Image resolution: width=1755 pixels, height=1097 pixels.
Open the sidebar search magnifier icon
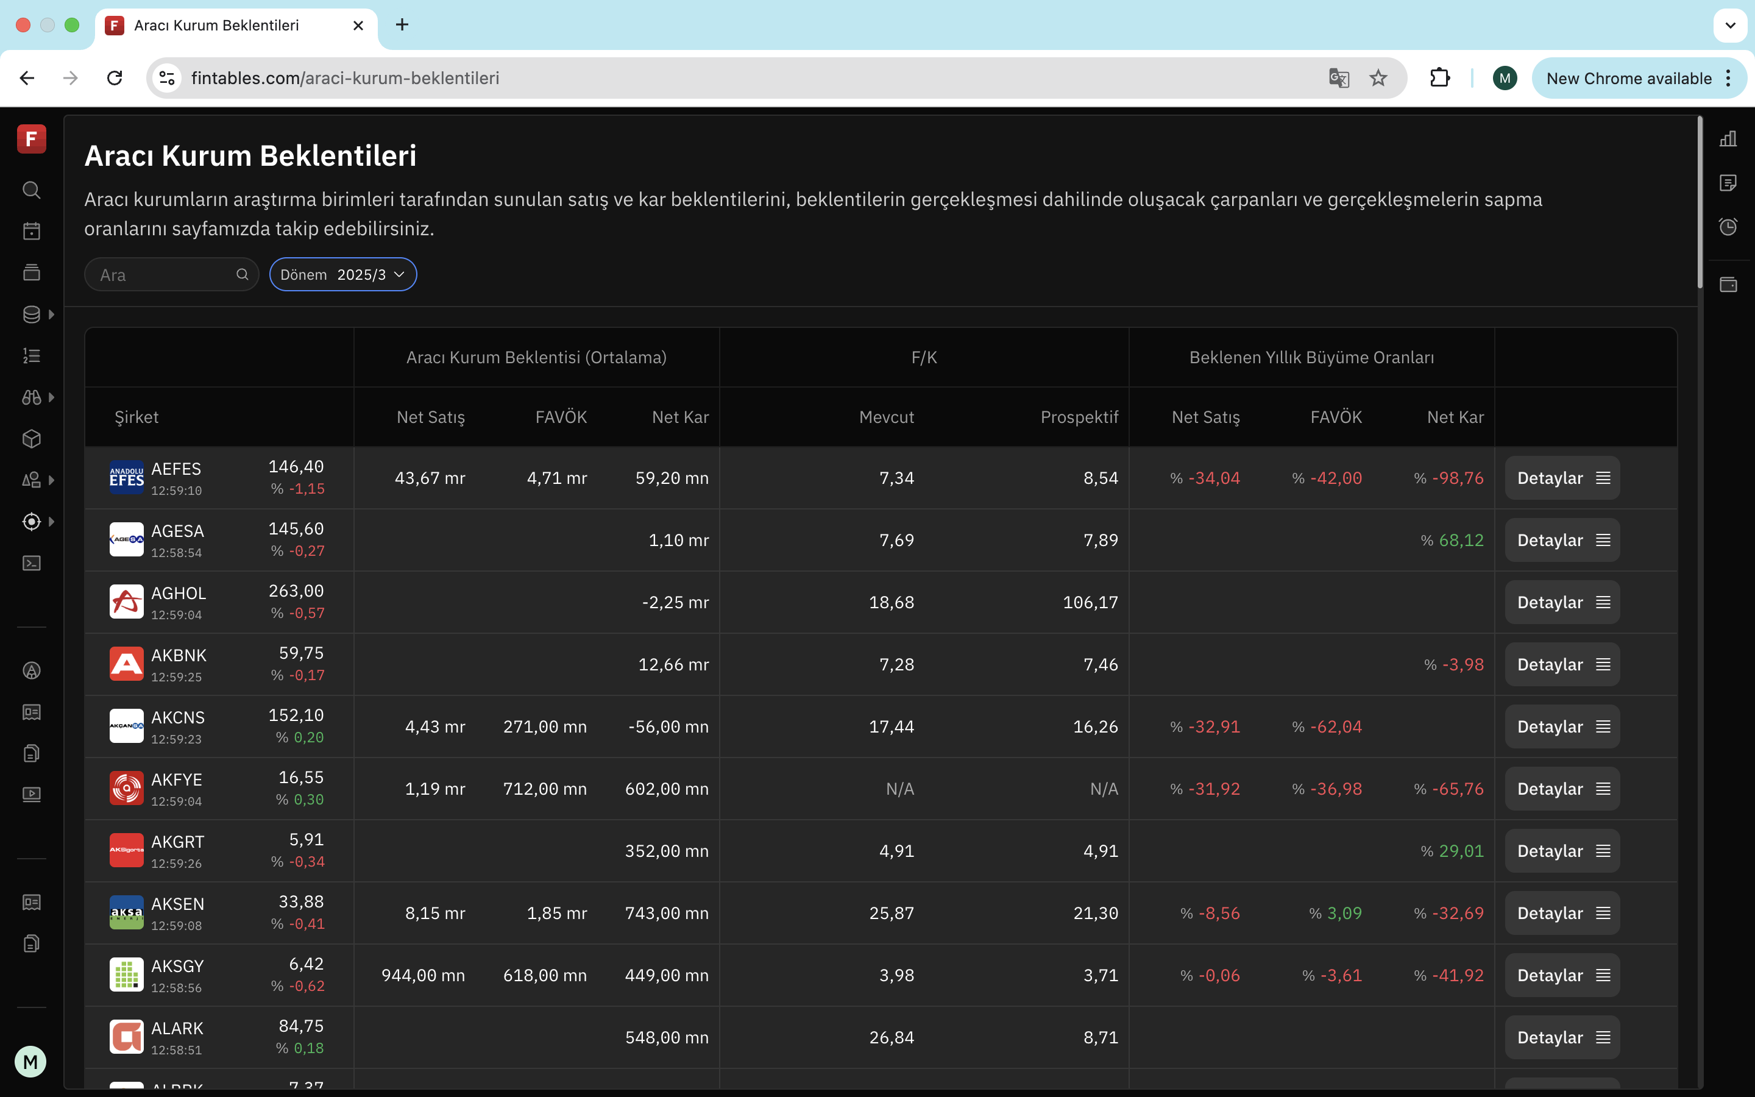[31, 190]
